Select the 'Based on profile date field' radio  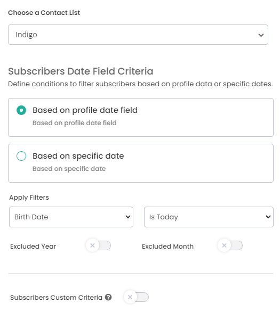21,110
